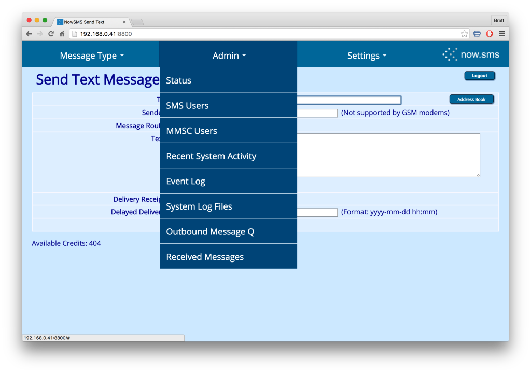Open the browser hamburger menu
531x373 pixels.
pos(501,33)
